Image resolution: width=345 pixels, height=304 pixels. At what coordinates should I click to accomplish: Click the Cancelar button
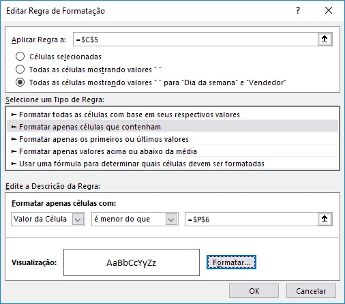[311, 291]
